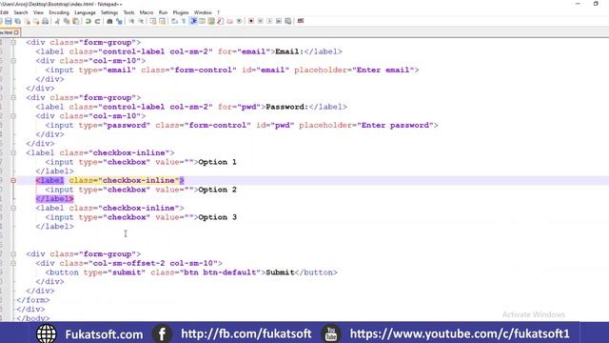This screenshot has height=343, width=609.
Task: Start macro recording with the red dot
Action: [x=251, y=21]
